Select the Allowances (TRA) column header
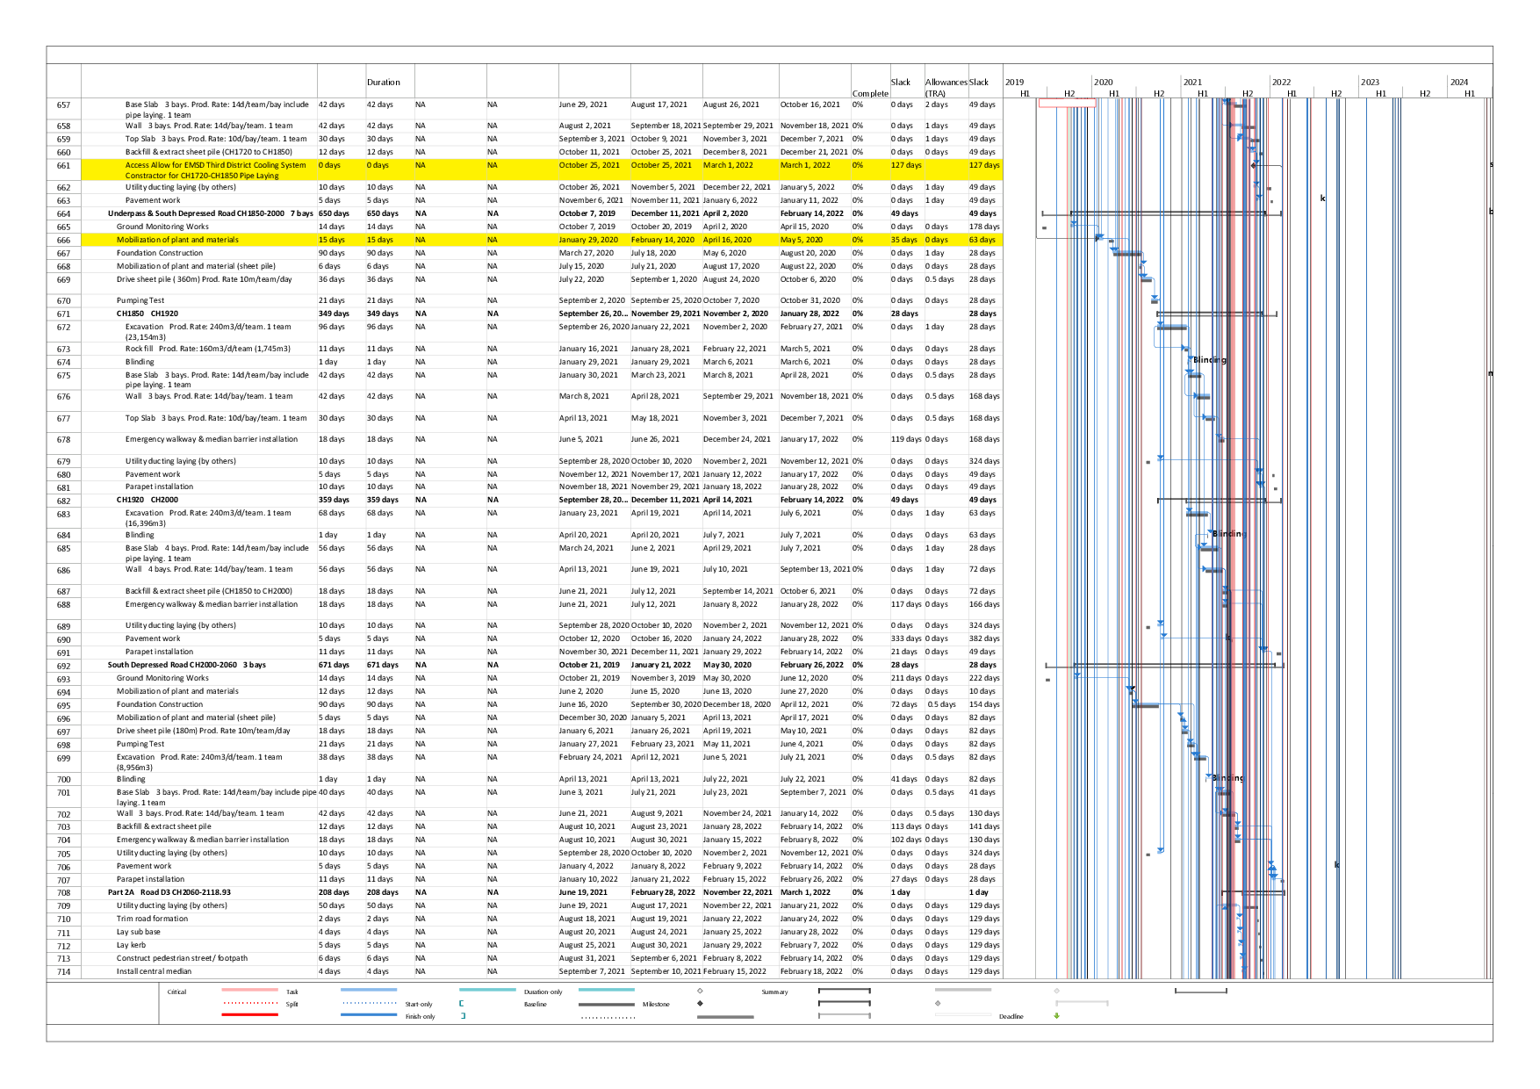The image size is (1540, 1089). point(946,87)
